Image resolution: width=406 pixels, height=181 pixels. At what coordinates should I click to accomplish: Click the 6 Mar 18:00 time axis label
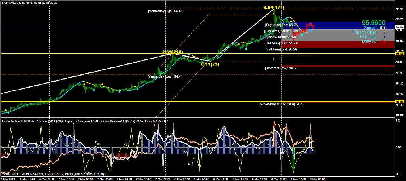(x=27, y=179)
